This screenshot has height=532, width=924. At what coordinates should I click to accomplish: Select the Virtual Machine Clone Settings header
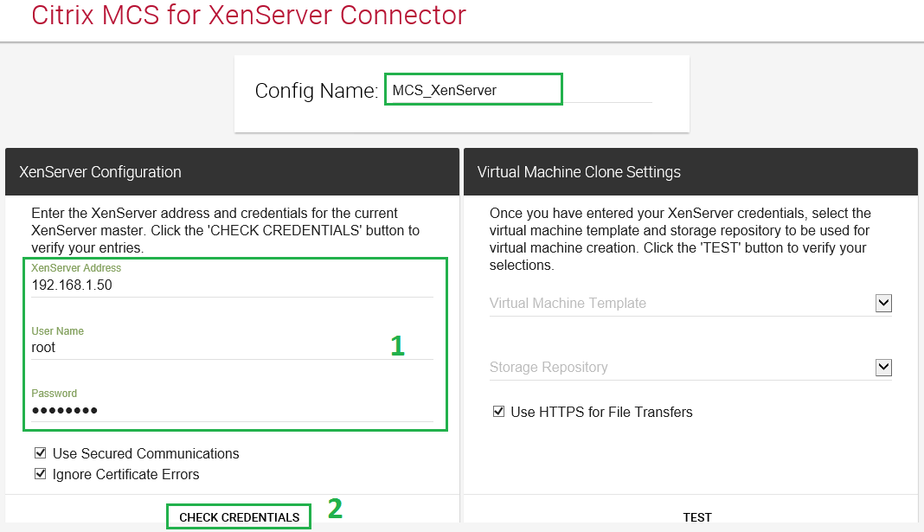pyautogui.click(x=579, y=172)
